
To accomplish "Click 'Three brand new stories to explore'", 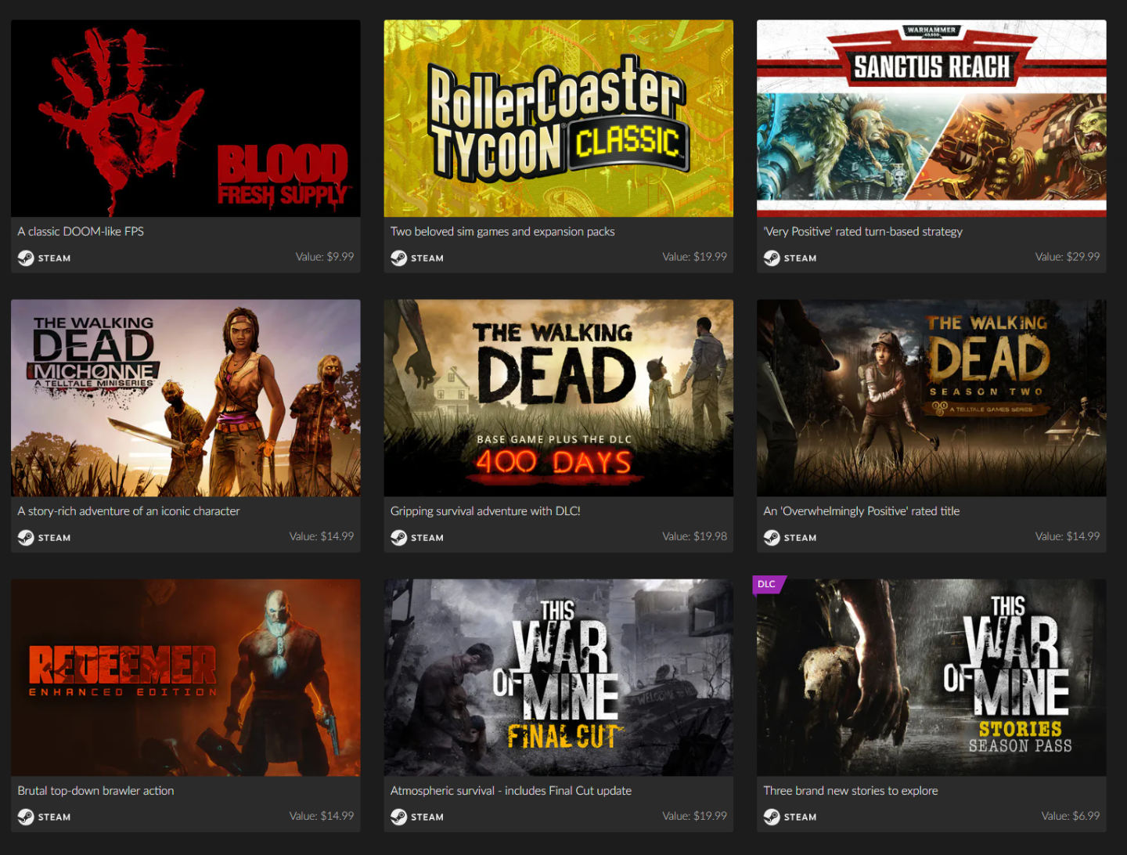I will point(850,791).
